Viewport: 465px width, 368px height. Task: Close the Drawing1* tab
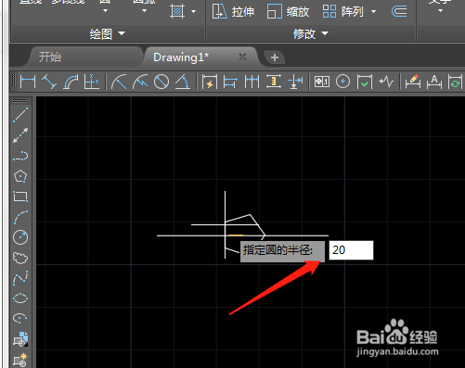242,57
